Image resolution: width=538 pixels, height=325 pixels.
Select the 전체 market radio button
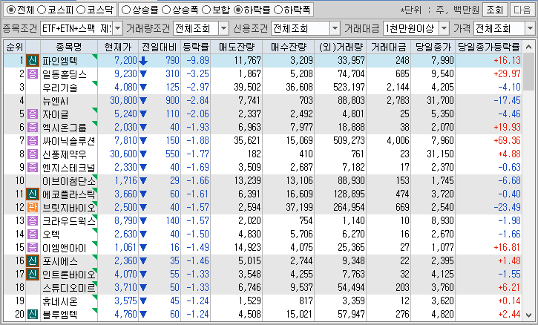pyautogui.click(x=11, y=10)
